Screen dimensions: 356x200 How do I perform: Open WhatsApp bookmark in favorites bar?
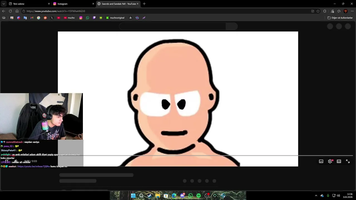point(87,18)
